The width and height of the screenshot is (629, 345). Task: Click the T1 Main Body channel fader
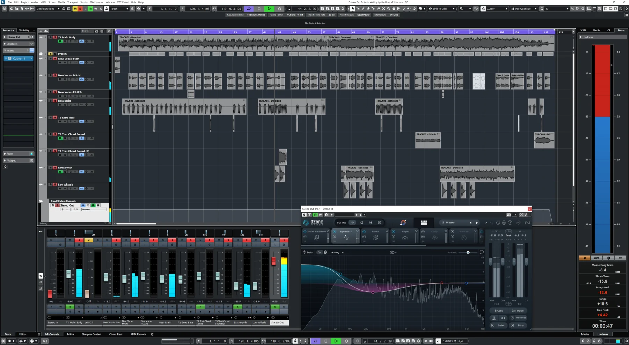pyautogui.click(x=68, y=274)
